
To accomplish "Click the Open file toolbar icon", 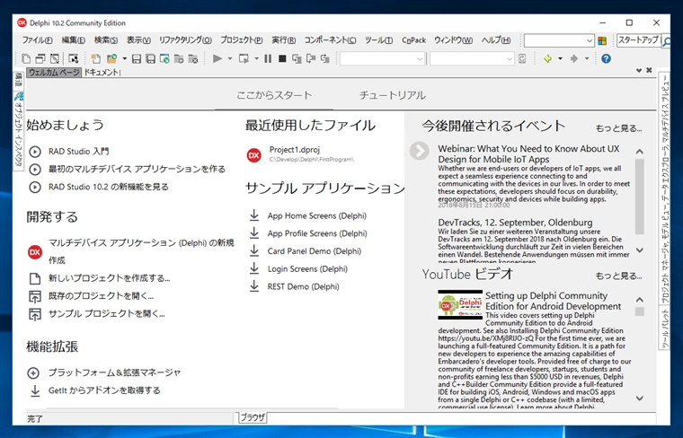I will (x=95, y=58).
